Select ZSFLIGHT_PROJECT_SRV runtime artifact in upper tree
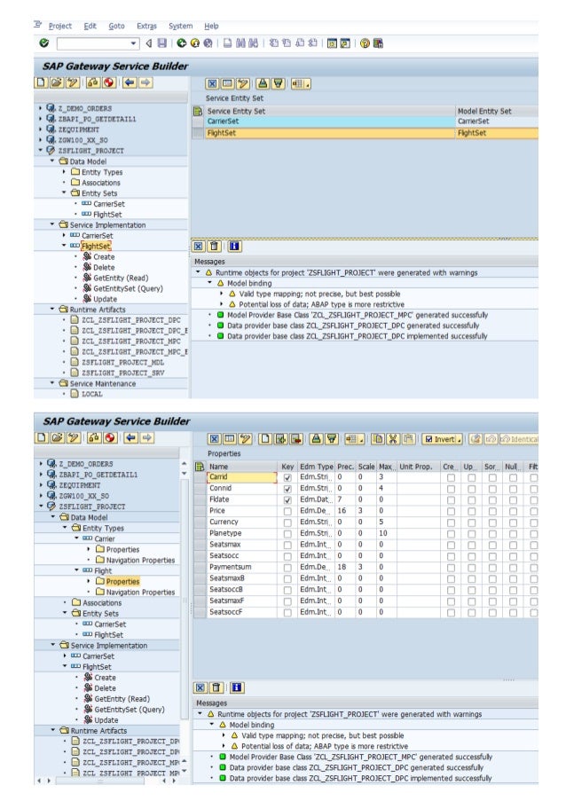566x801 pixels. (x=122, y=373)
